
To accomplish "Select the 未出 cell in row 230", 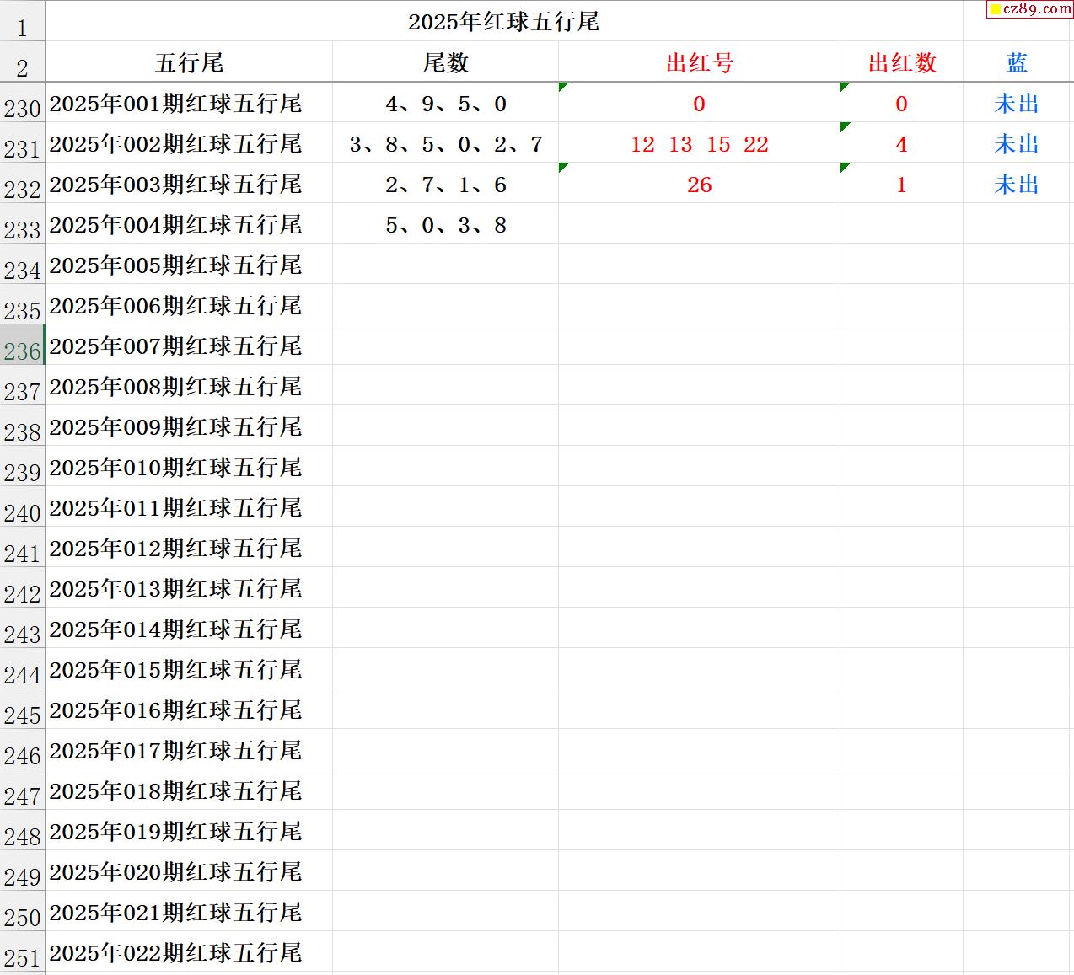I will click(x=1017, y=104).
